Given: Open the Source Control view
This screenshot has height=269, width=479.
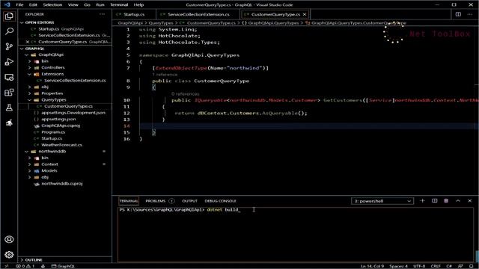Looking at the screenshot, I should (x=9, y=46).
